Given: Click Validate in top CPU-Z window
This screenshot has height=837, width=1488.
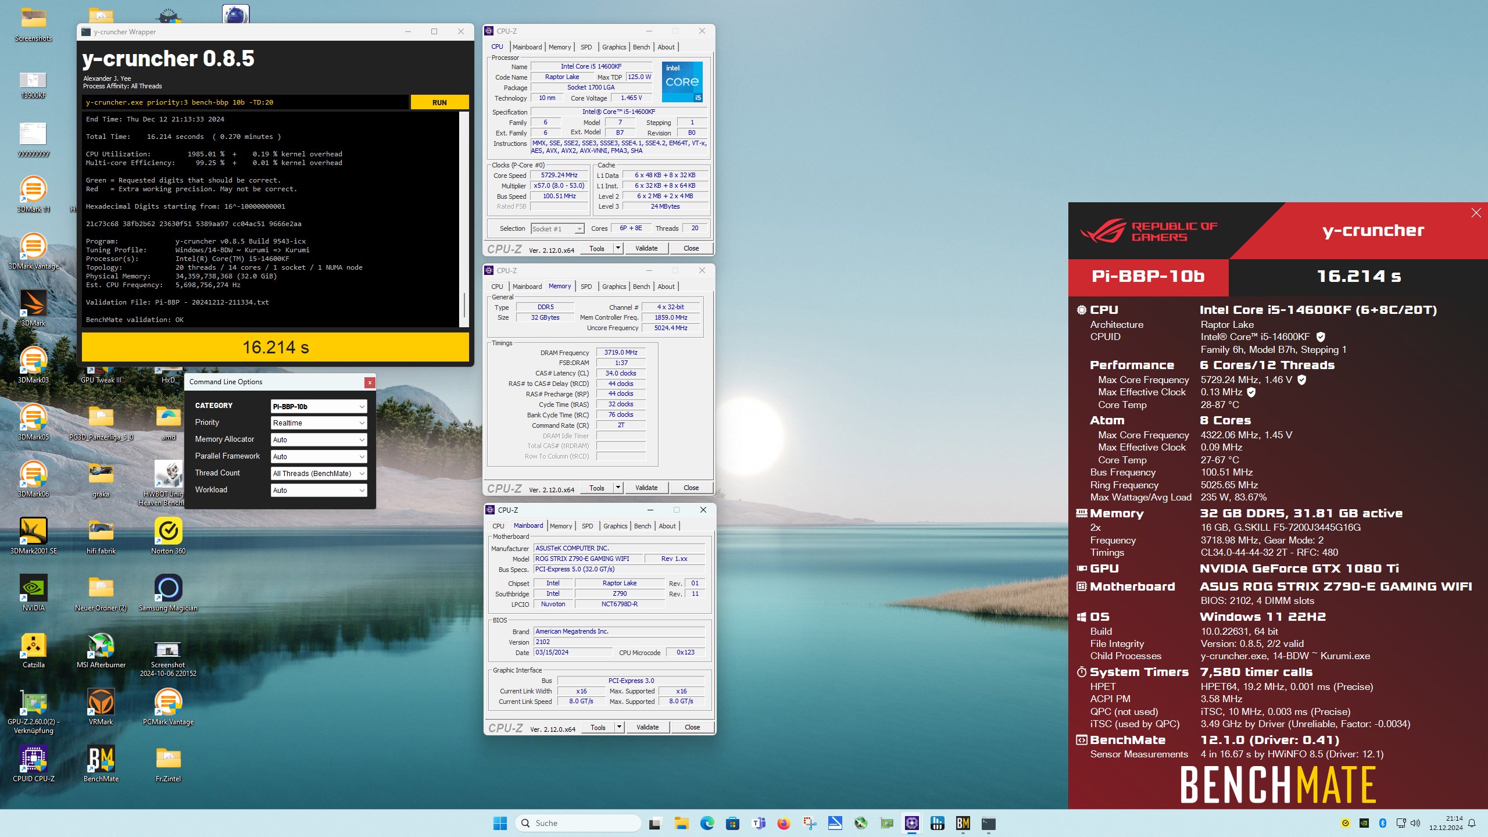Looking at the screenshot, I should [x=646, y=249].
